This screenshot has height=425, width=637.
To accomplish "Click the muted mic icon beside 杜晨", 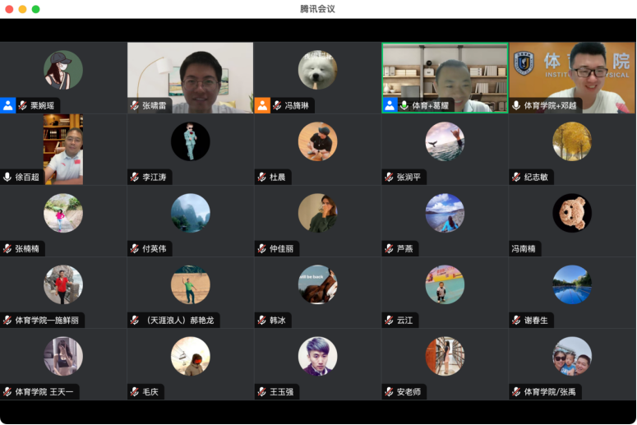I will pyautogui.click(x=261, y=177).
